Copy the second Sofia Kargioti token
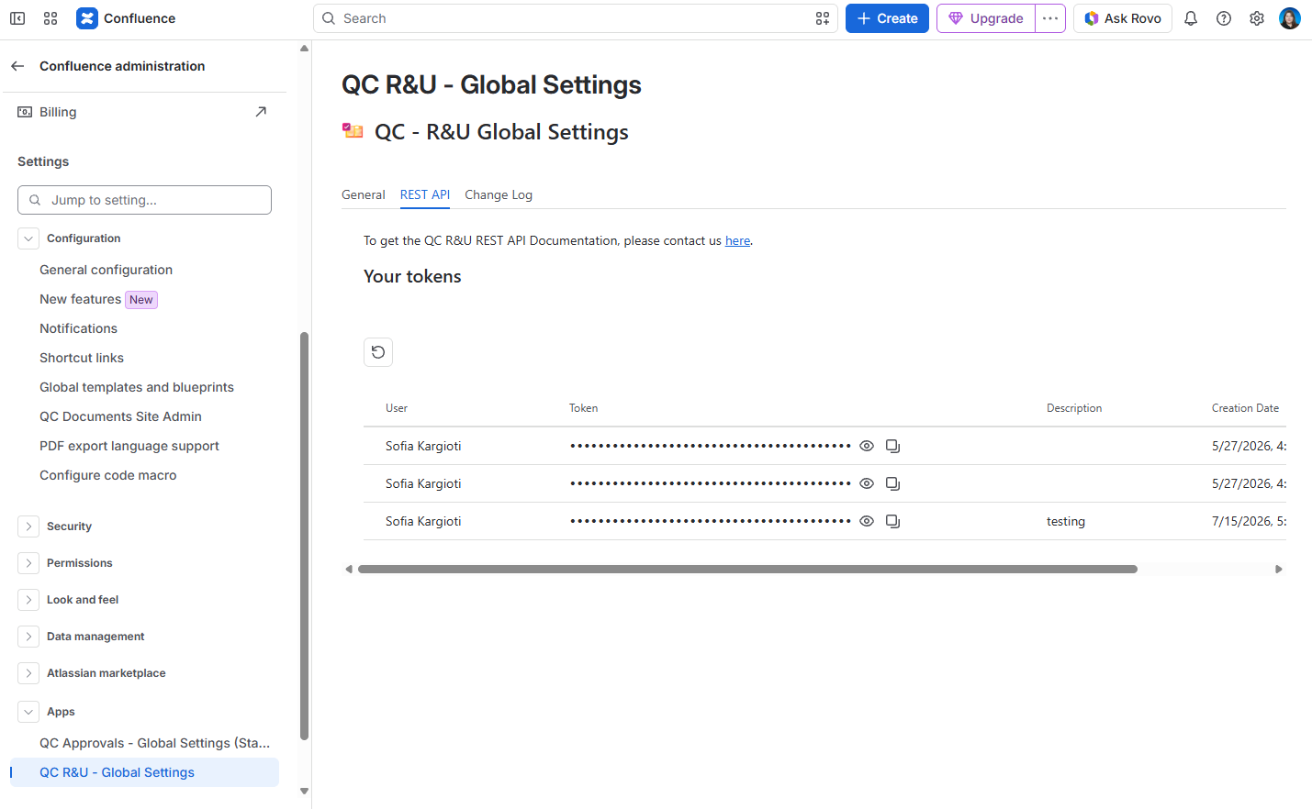 point(892,483)
